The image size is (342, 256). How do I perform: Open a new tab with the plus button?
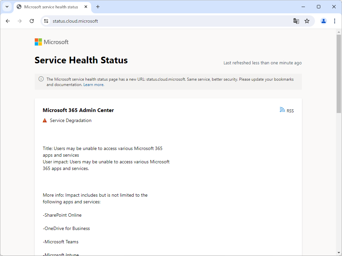[97, 7]
